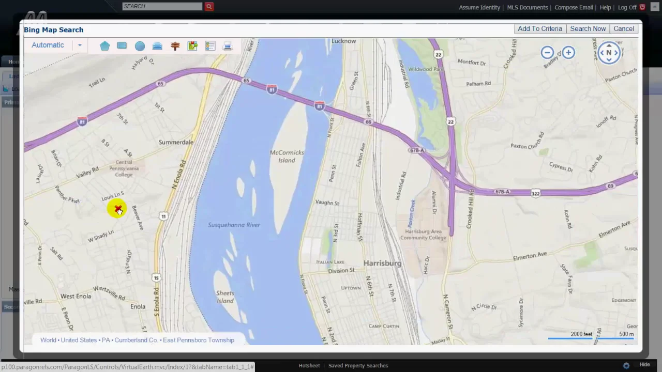This screenshot has height=372, width=662.
Task: Open Compose Email menu item
Action: tap(574, 7)
